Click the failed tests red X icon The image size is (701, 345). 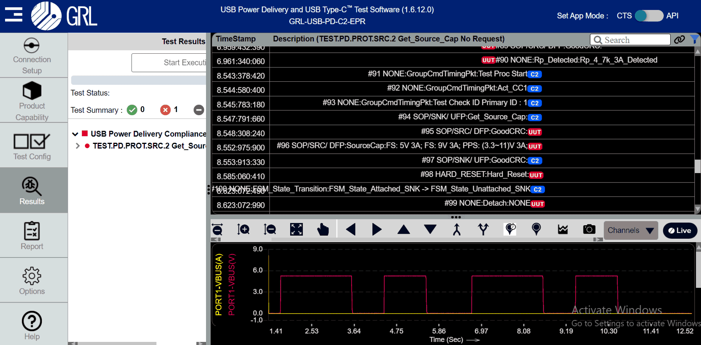pyautogui.click(x=166, y=110)
